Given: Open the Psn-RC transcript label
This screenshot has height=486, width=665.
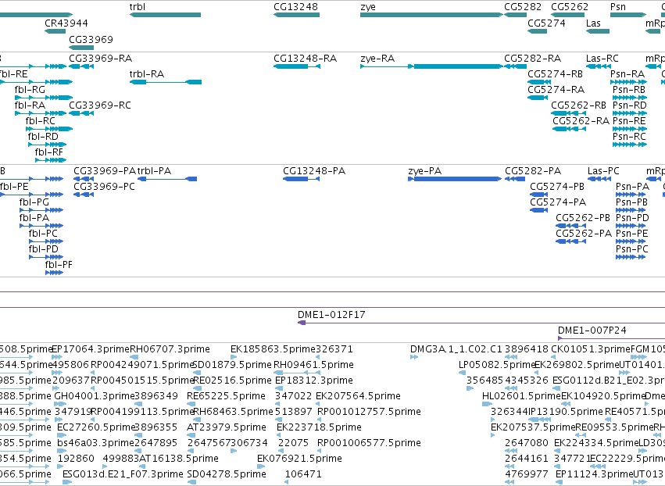Looking at the screenshot, I should pos(629,137).
